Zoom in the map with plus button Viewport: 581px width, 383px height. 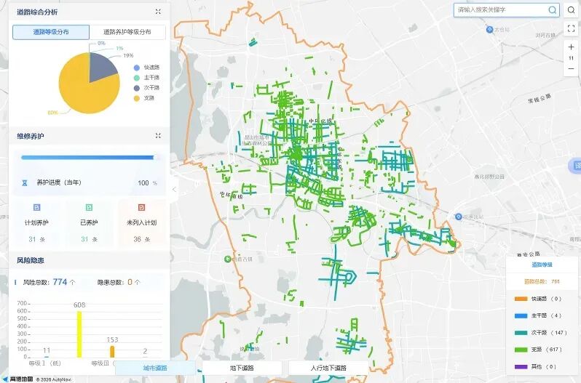pyautogui.click(x=571, y=47)
